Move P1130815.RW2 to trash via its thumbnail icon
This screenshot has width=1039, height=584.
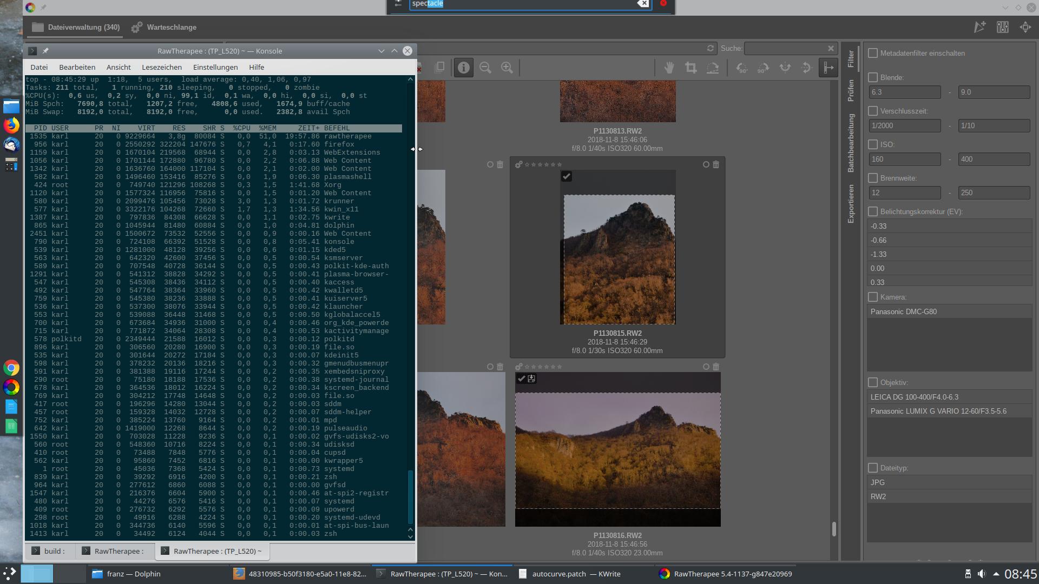point(715,164)
